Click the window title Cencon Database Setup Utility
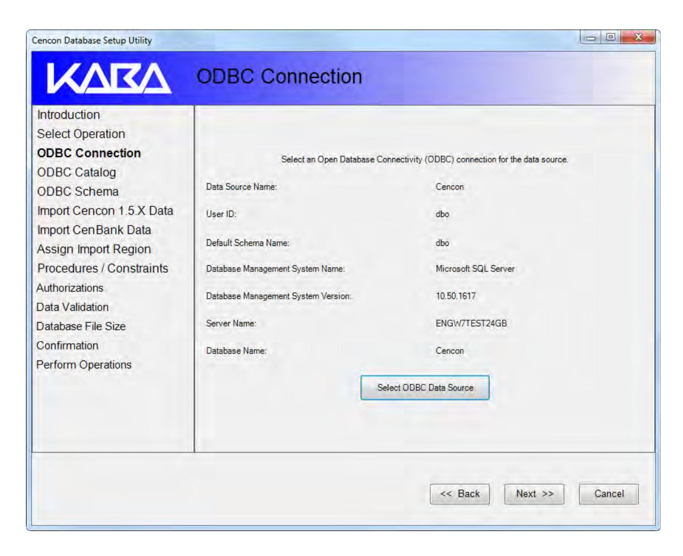 pyautogui.click(x=92, y=40)
